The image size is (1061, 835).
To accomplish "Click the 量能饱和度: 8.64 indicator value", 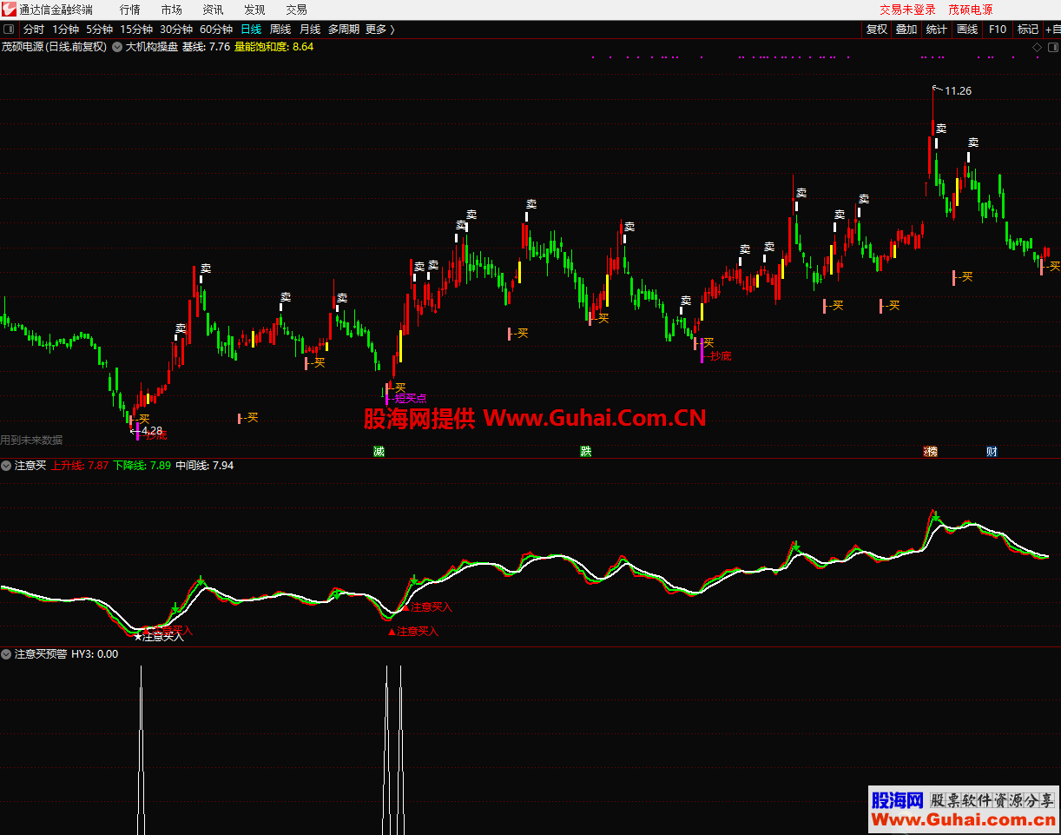I will 274,47.
